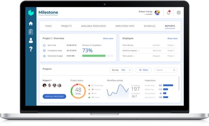
Task: Click the Quality inspection bar with 355
Action: (168, 85)
